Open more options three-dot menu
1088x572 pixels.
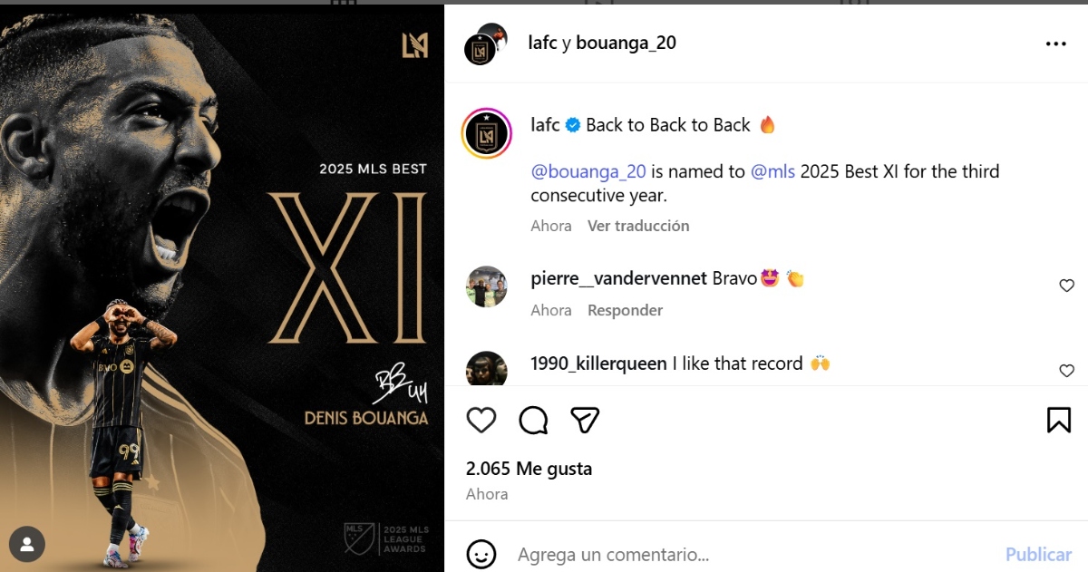1055,44
